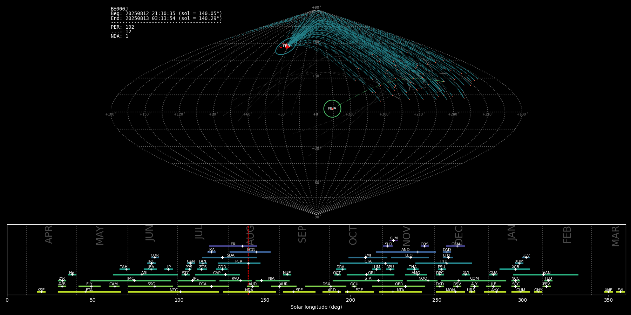Click the HVI shower label
Image resolution: width=631 pixels, height=315 pixels.
click(x=72, y=273)
